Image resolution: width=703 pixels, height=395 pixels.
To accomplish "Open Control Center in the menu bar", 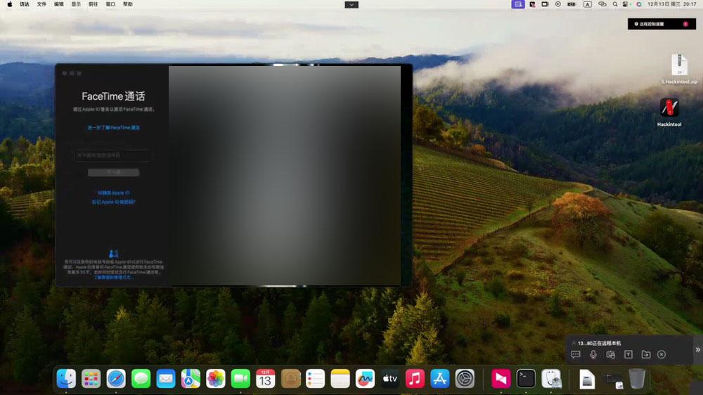I will [x=626, y=4].
